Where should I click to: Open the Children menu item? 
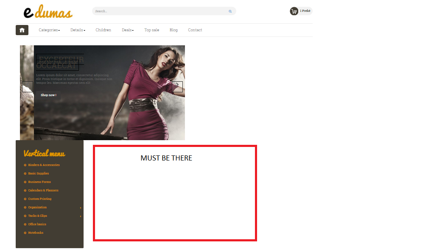[x=104, y=30]
